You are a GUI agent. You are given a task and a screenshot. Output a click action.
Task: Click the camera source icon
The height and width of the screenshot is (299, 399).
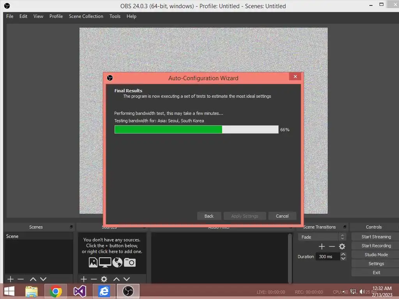click(130, 262)
